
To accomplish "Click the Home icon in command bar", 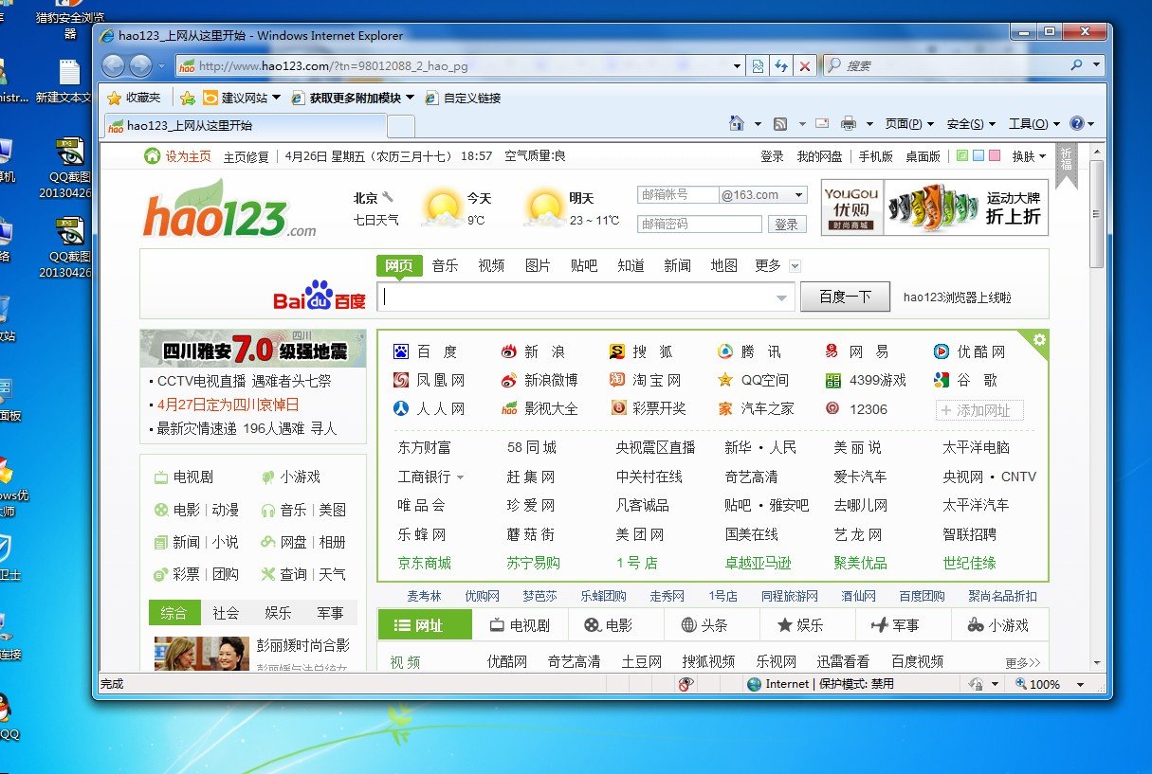I will pyautogui.click(x=737, y=124).
